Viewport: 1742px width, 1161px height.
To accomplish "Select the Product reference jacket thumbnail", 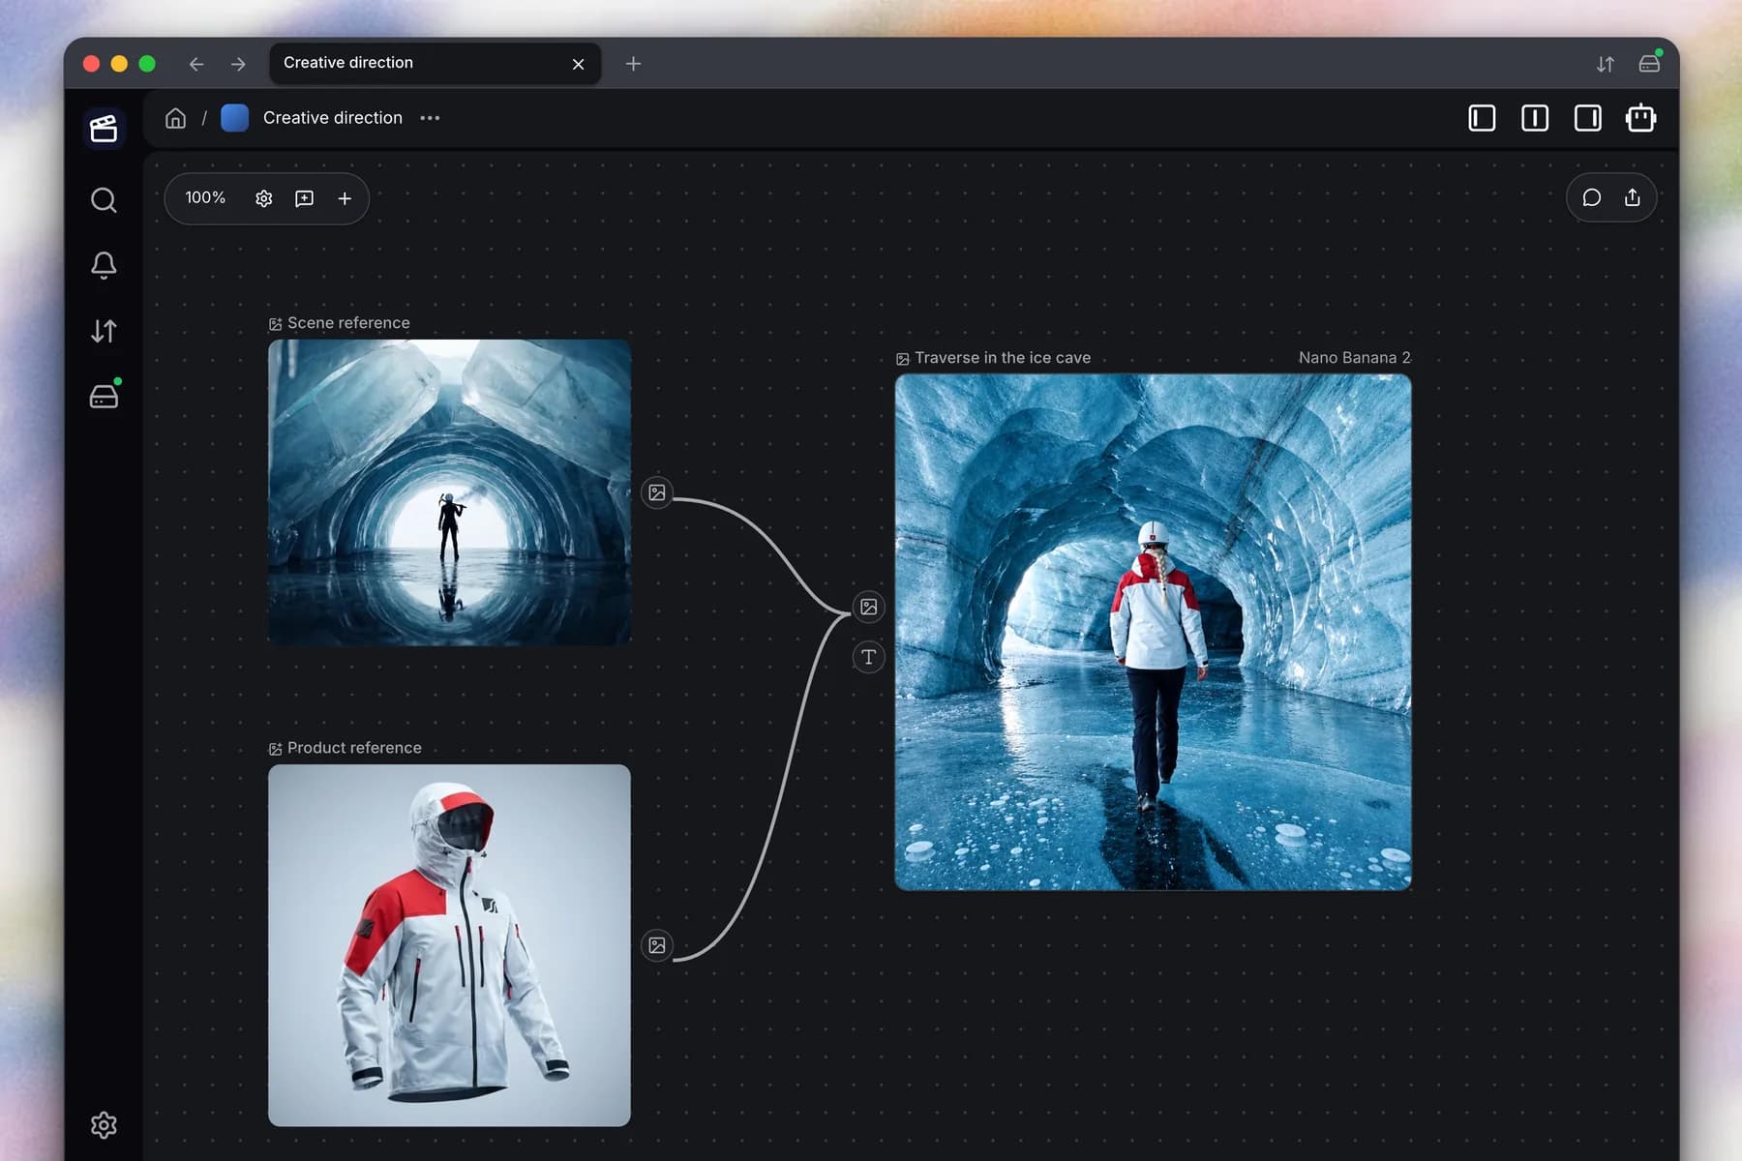I will 449,945.
